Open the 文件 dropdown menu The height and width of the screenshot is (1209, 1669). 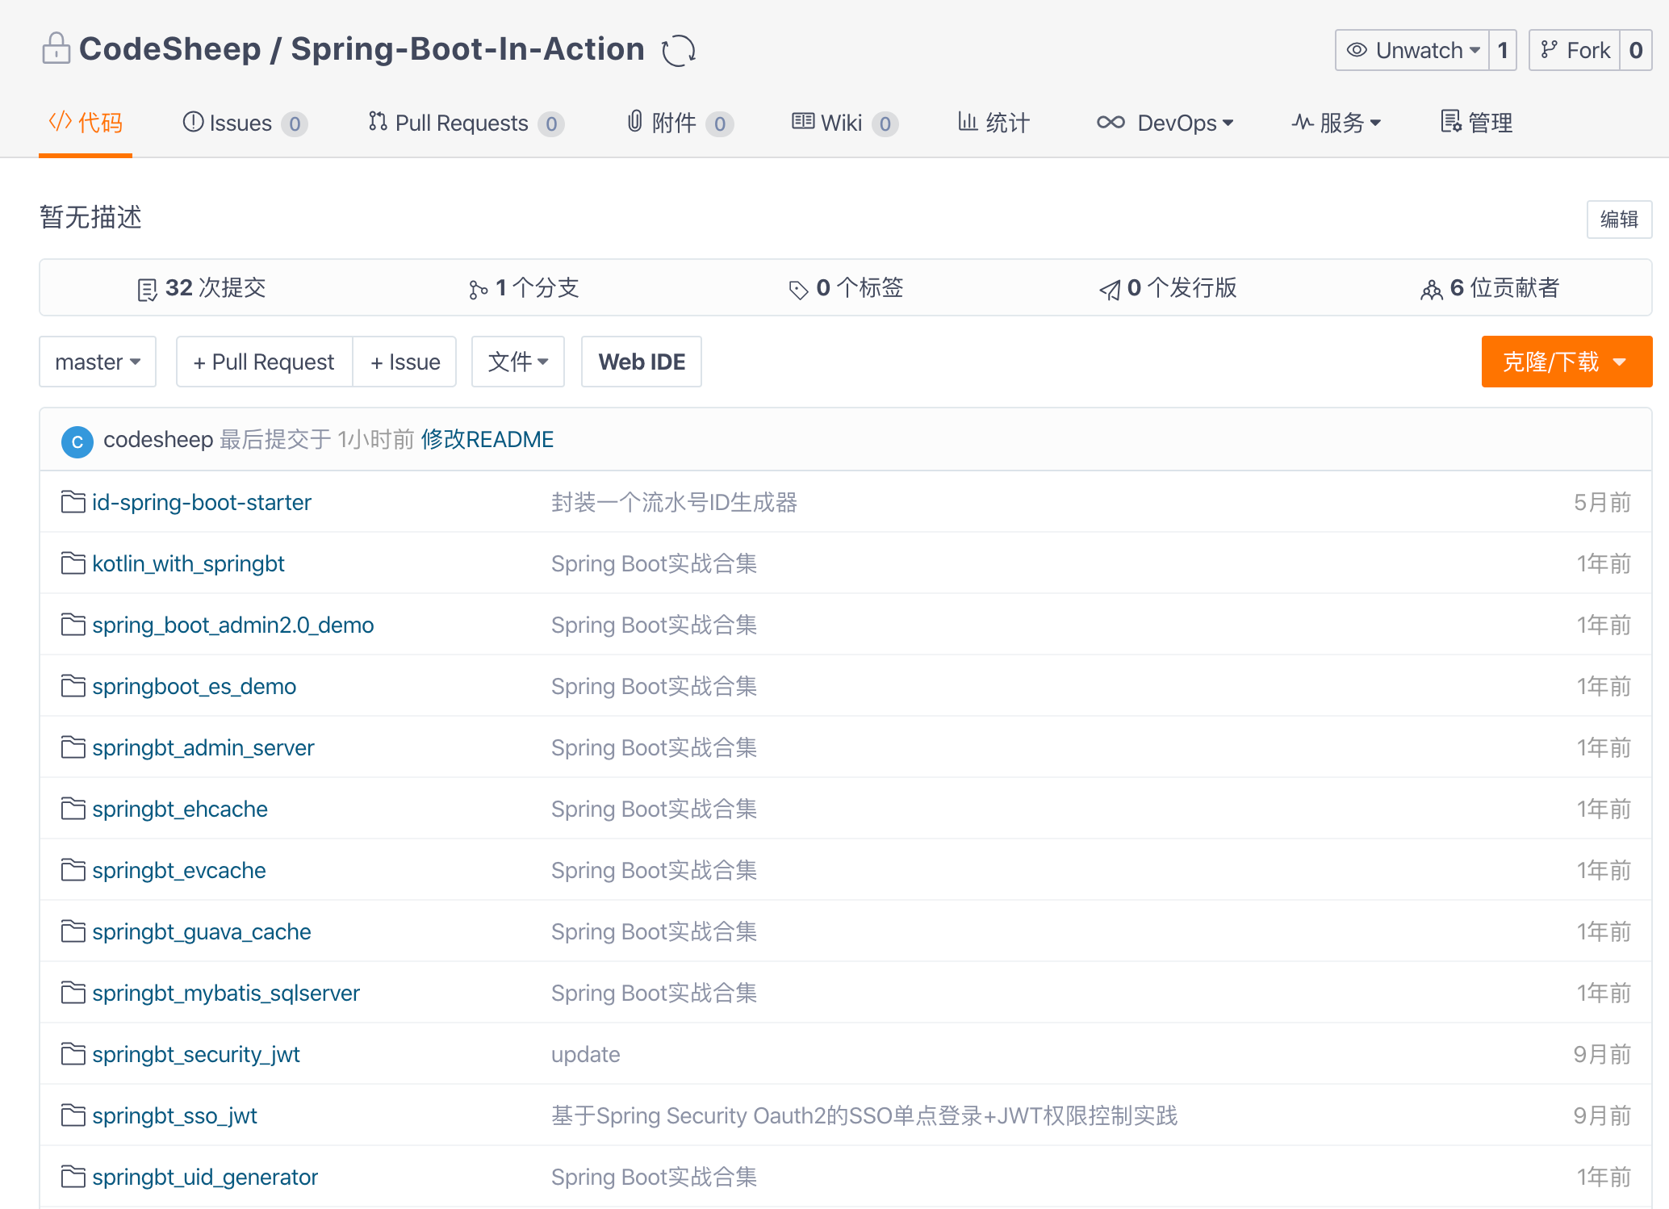517,362
